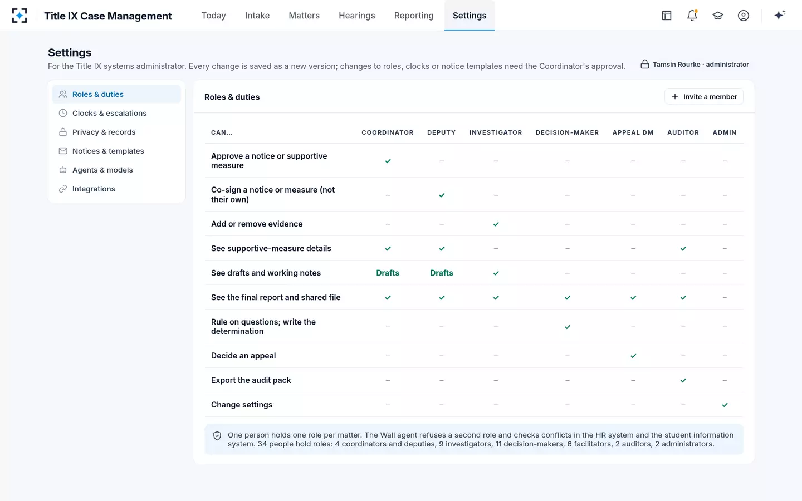Toggle Auditor check for Export the audit pack

click(x=683, y=380)
